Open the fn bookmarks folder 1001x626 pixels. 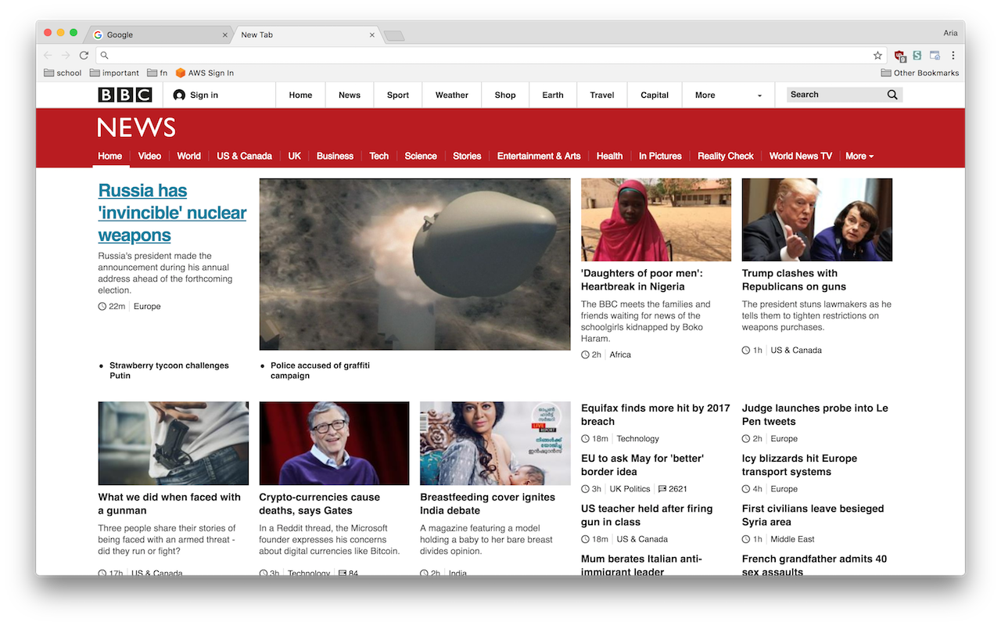[x=157, y=73]
